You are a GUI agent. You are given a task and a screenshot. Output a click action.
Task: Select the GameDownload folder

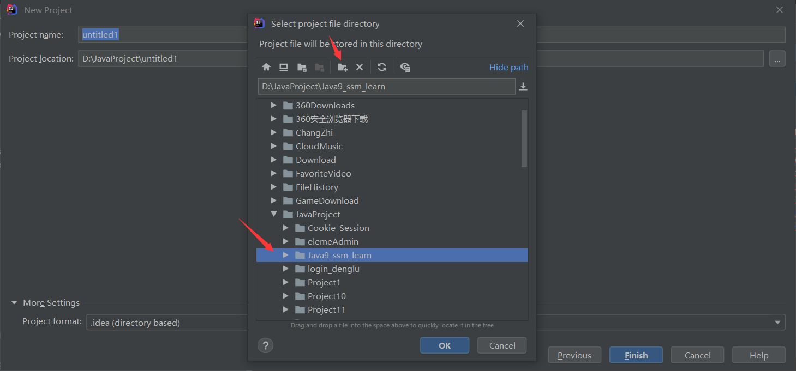click(x=327, y=200)
